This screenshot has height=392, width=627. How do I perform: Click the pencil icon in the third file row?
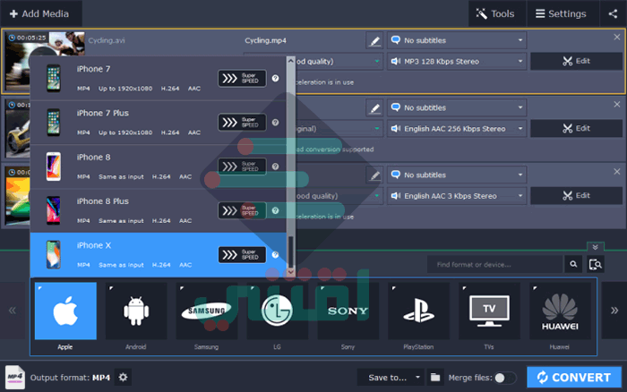(374, 175)
